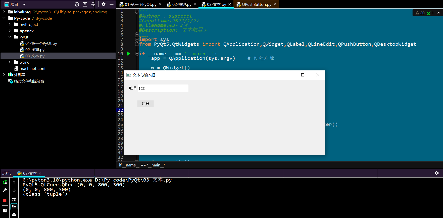Switch to 02-按键.py editor tab
Image resolution: width=443 pixels, height=218 pixels.
[179, 4]
